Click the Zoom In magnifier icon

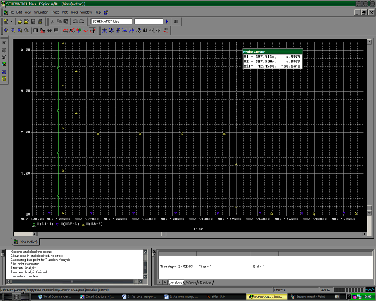[x=6, y=29]
